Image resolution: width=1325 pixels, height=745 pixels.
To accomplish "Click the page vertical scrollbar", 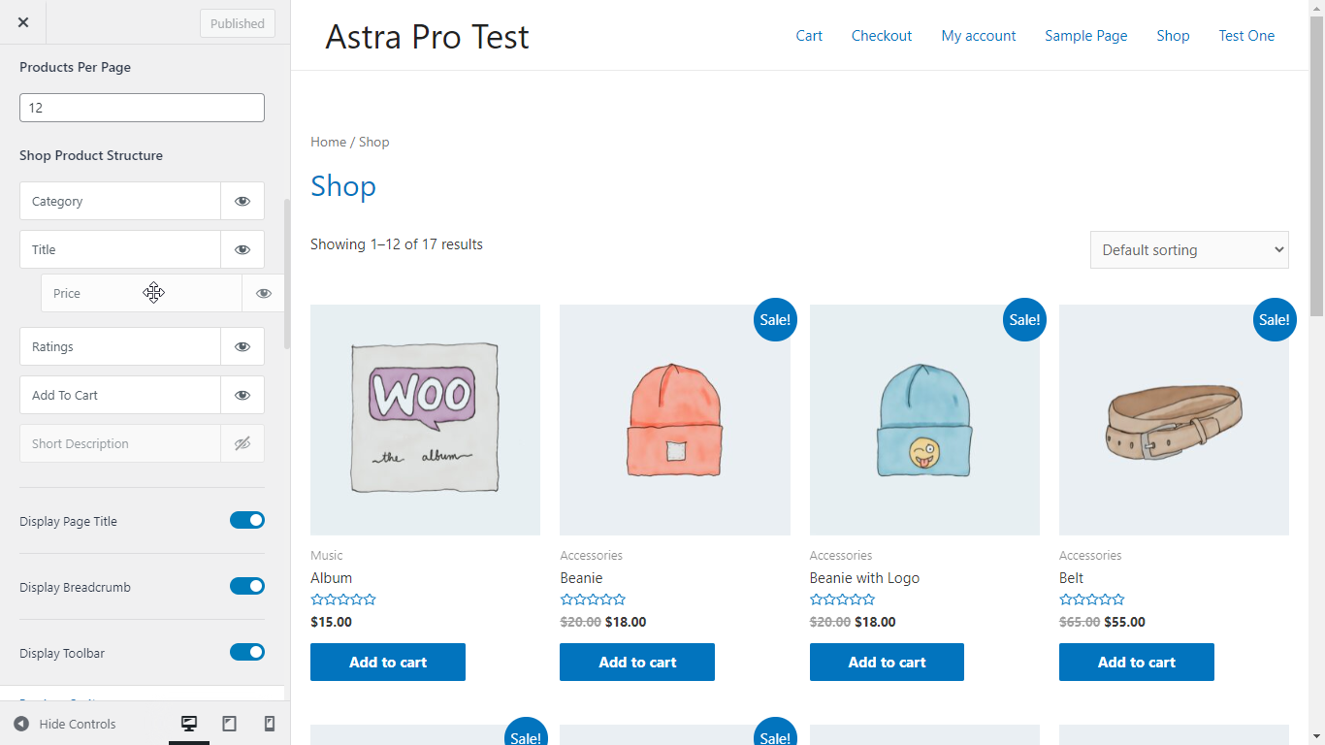I will point(1316,165).
